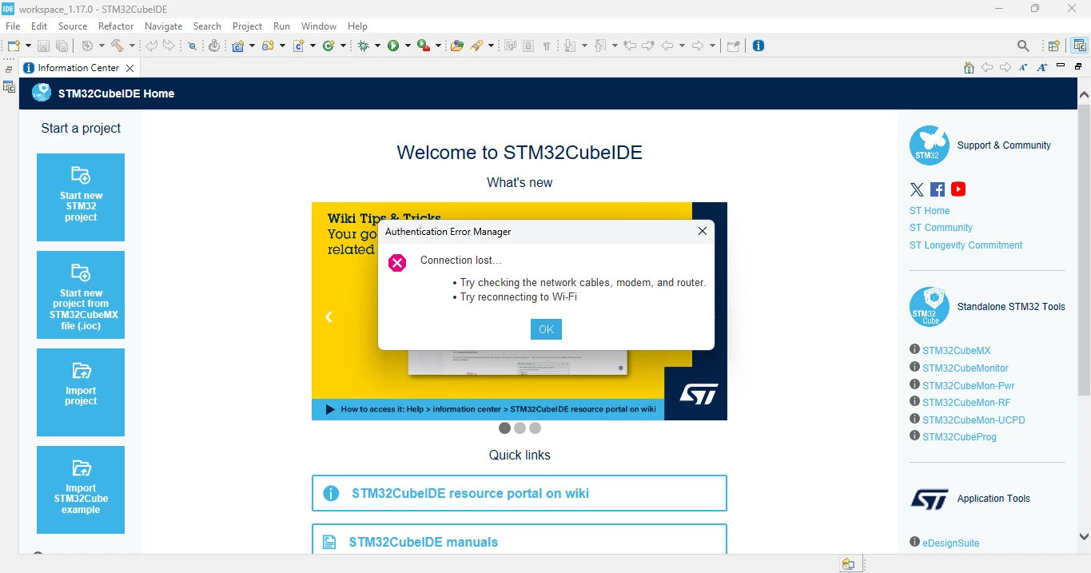
Task: Expand the Build hammer dropdown arrow
Action: 132,46
